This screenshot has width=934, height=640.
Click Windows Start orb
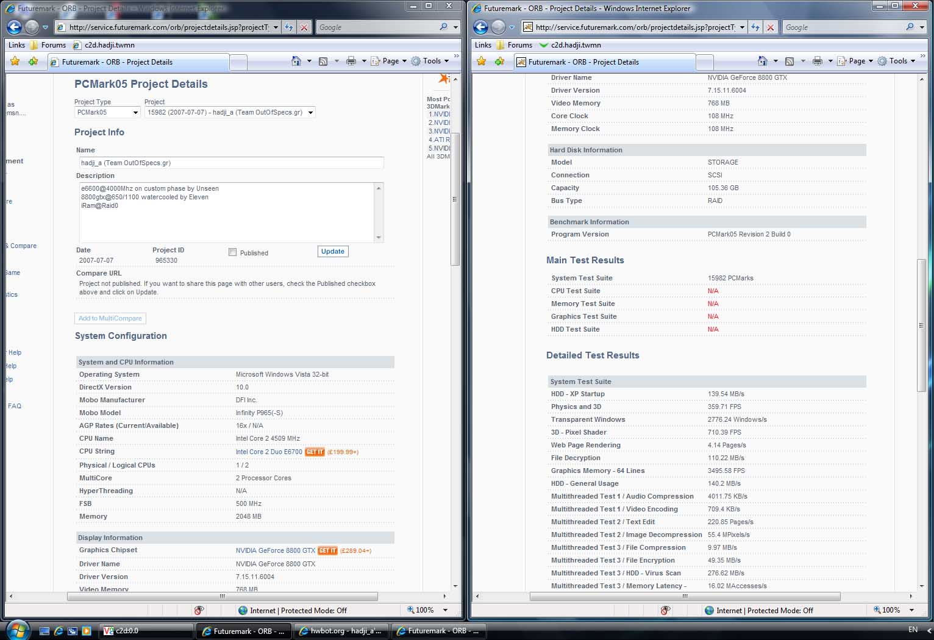point(17,630)
